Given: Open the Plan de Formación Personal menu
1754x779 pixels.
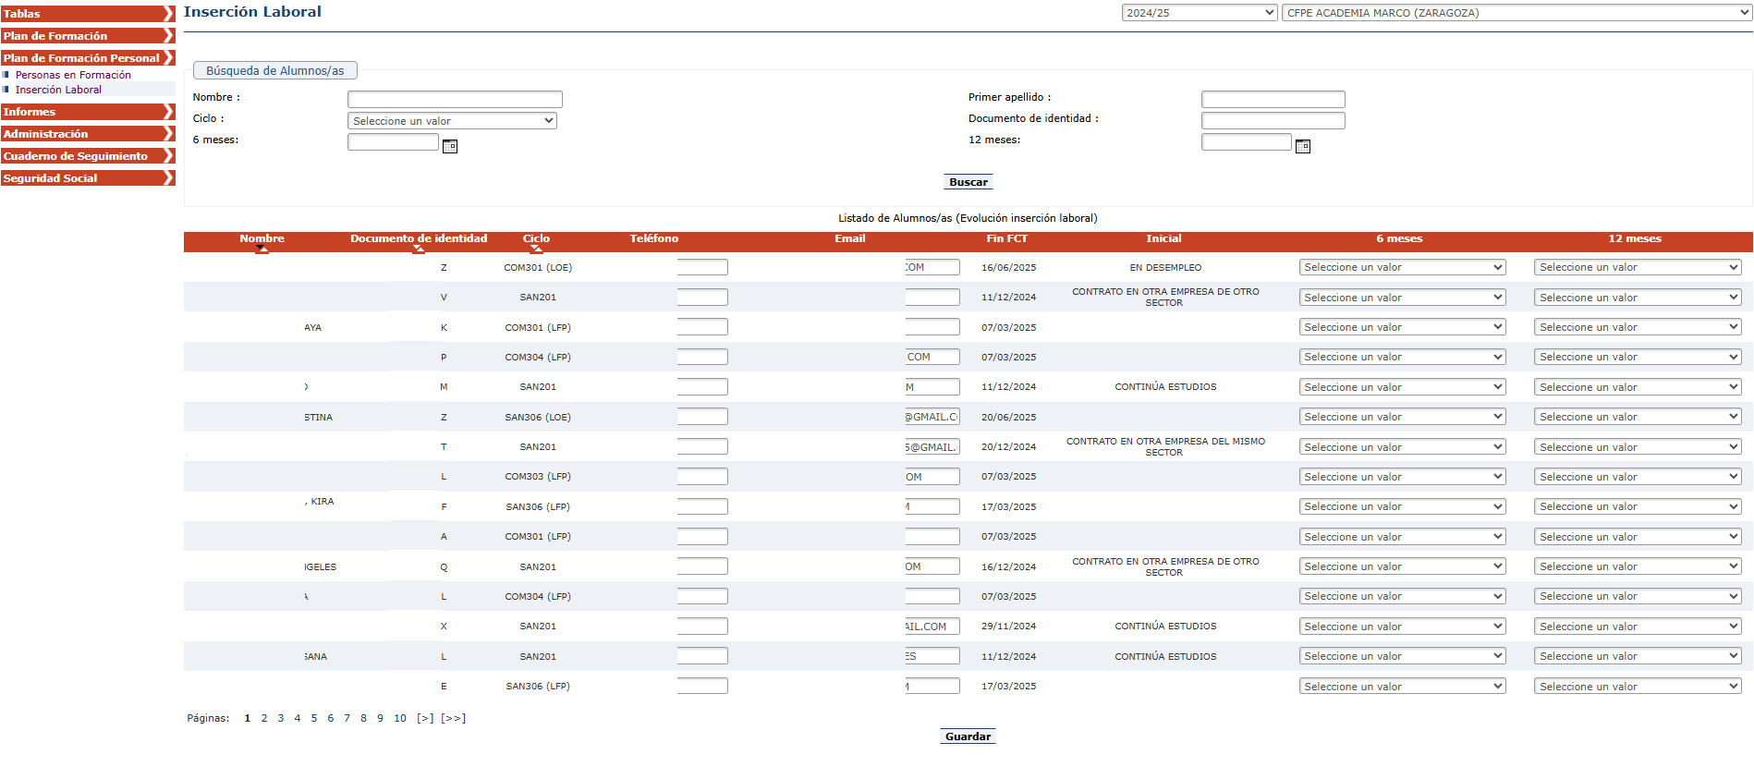Looking at the screenshot, I should pos(88,58).
